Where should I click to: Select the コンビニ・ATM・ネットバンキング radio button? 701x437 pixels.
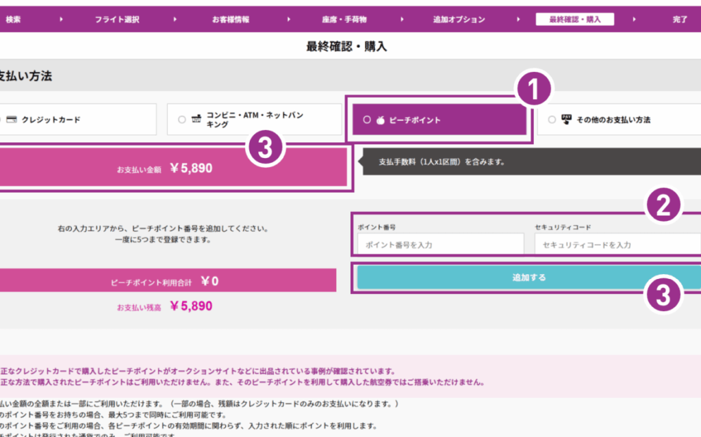[181, 120]
